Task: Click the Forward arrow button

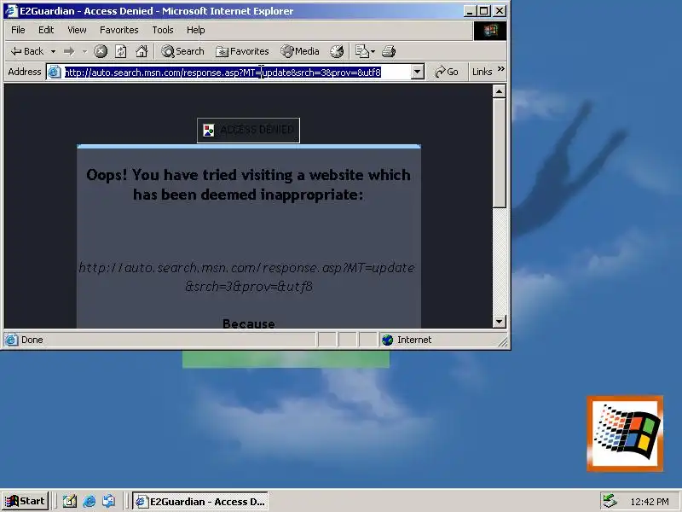Action: coord(69,52)
